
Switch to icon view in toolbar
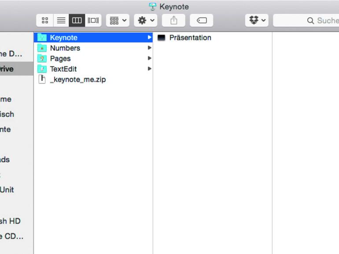point(45,21)
